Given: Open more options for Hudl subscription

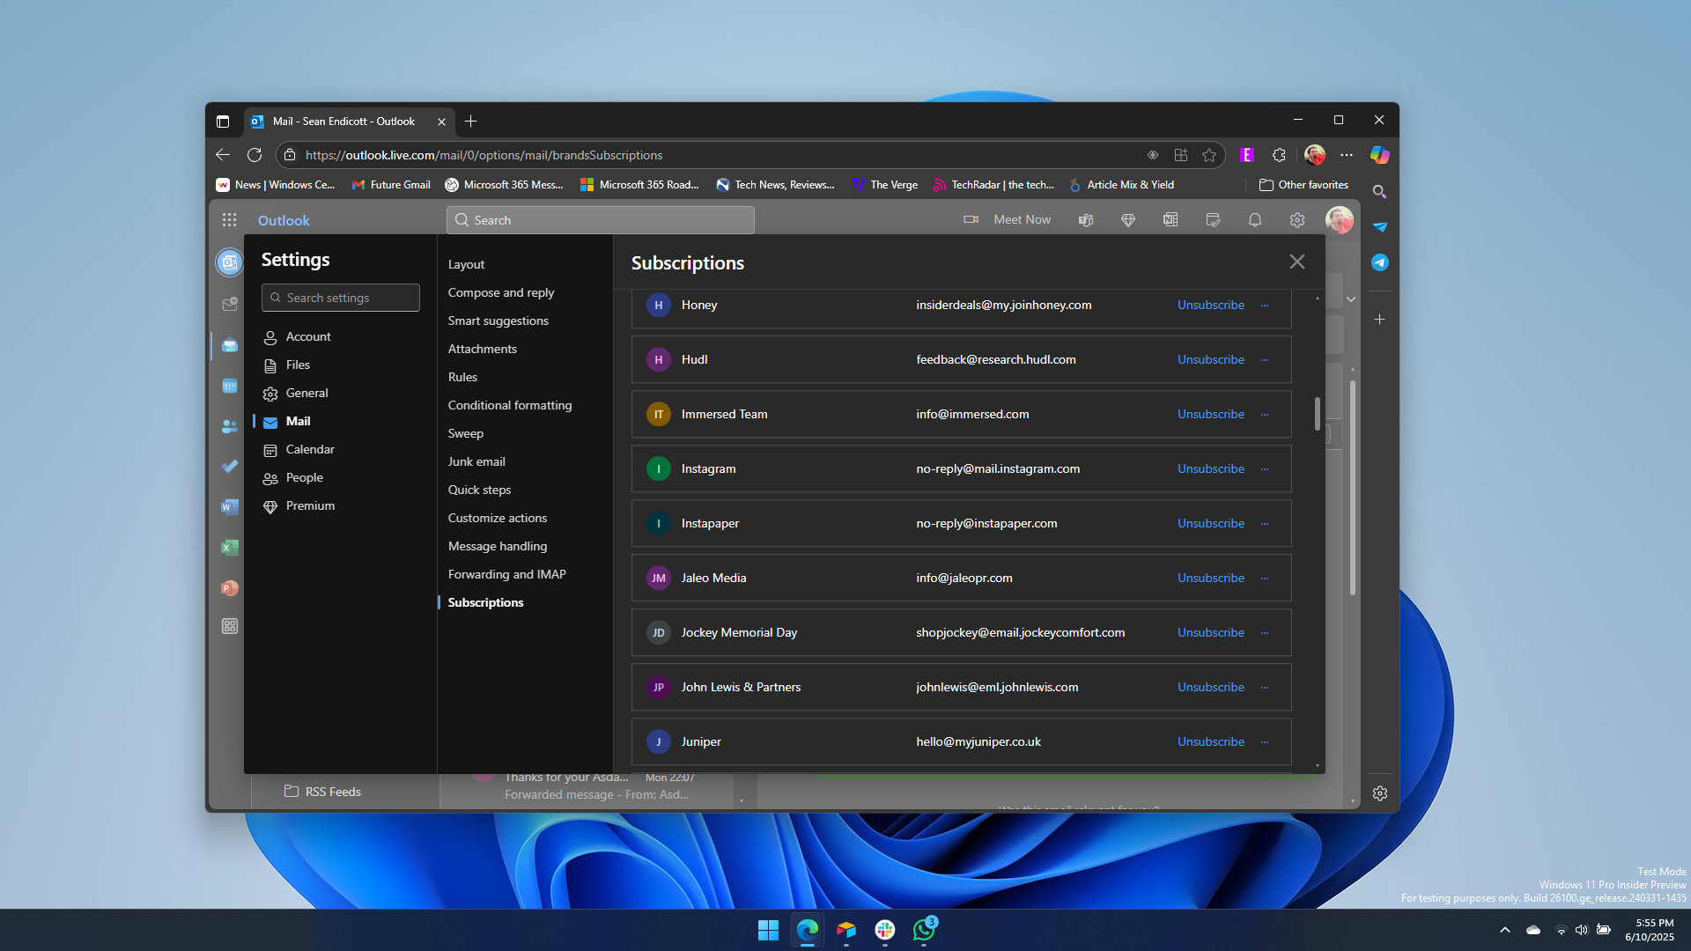Looking at the screenshot, I should pos(1265,360).
